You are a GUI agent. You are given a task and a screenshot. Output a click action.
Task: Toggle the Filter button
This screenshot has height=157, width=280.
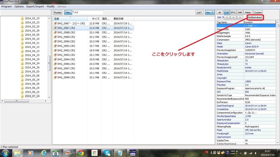coord(68,13)
